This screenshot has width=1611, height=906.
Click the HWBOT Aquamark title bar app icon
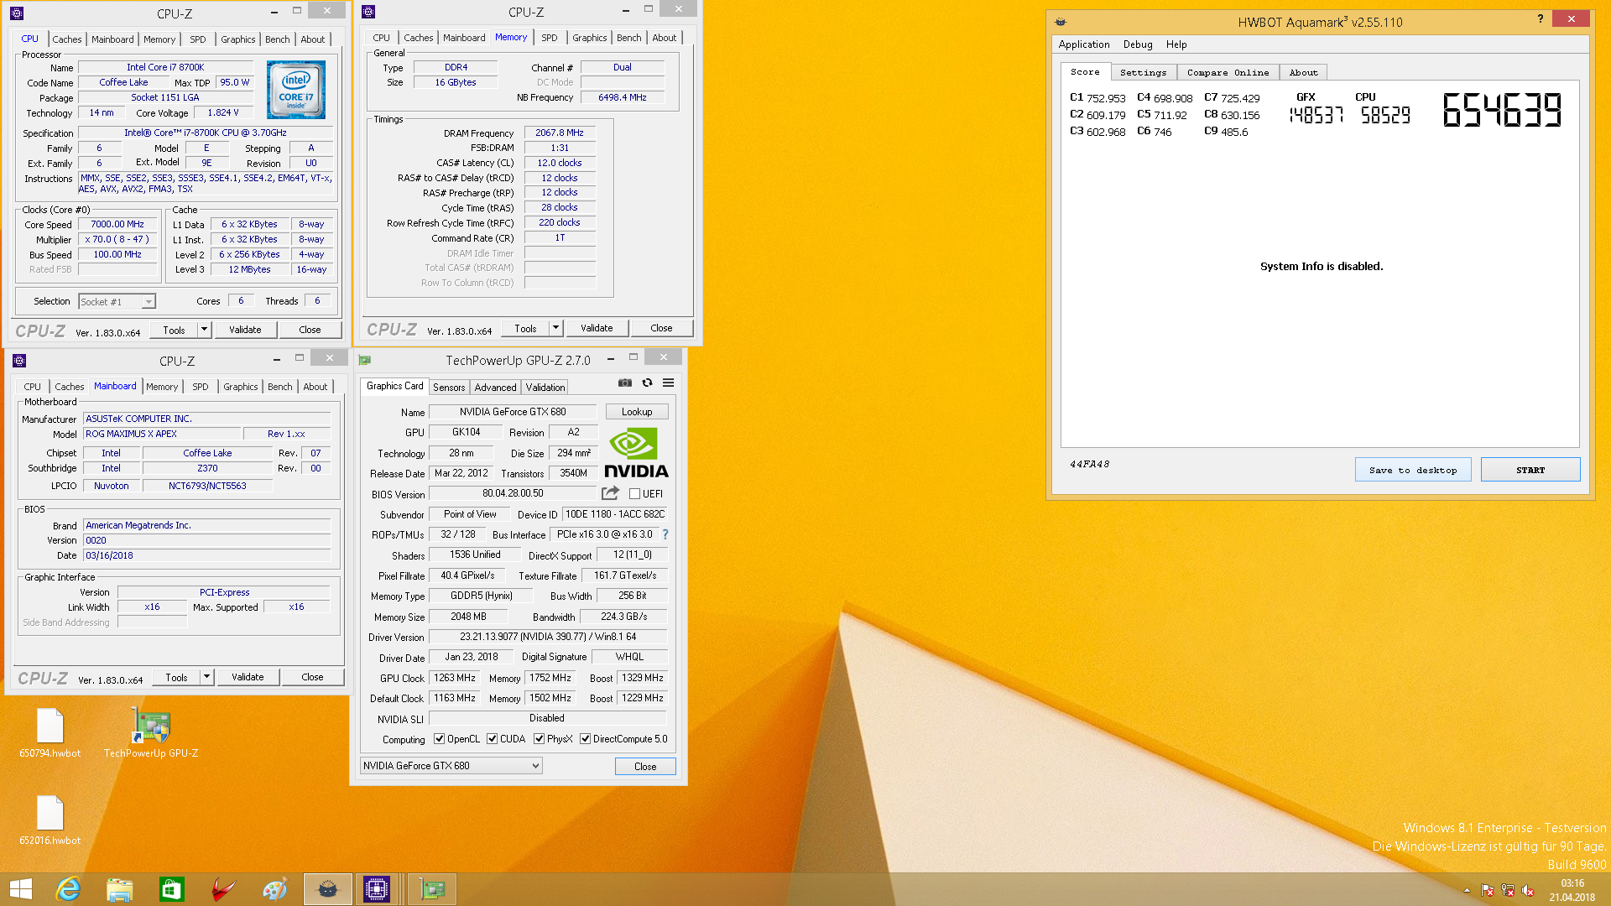click(x=1061, y=22)
